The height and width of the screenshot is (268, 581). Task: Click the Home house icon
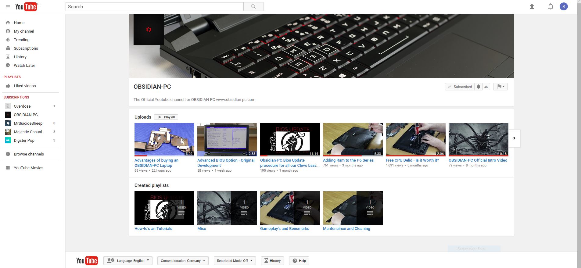pos(8,23)
